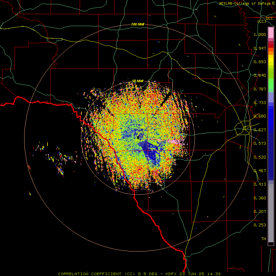Click the DCC product label

(x=269, y=18)
